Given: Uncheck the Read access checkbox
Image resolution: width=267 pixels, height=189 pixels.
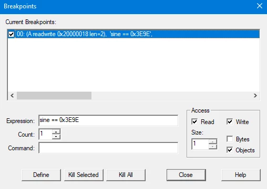Looking at the screenshot, I should click(194, 121).
